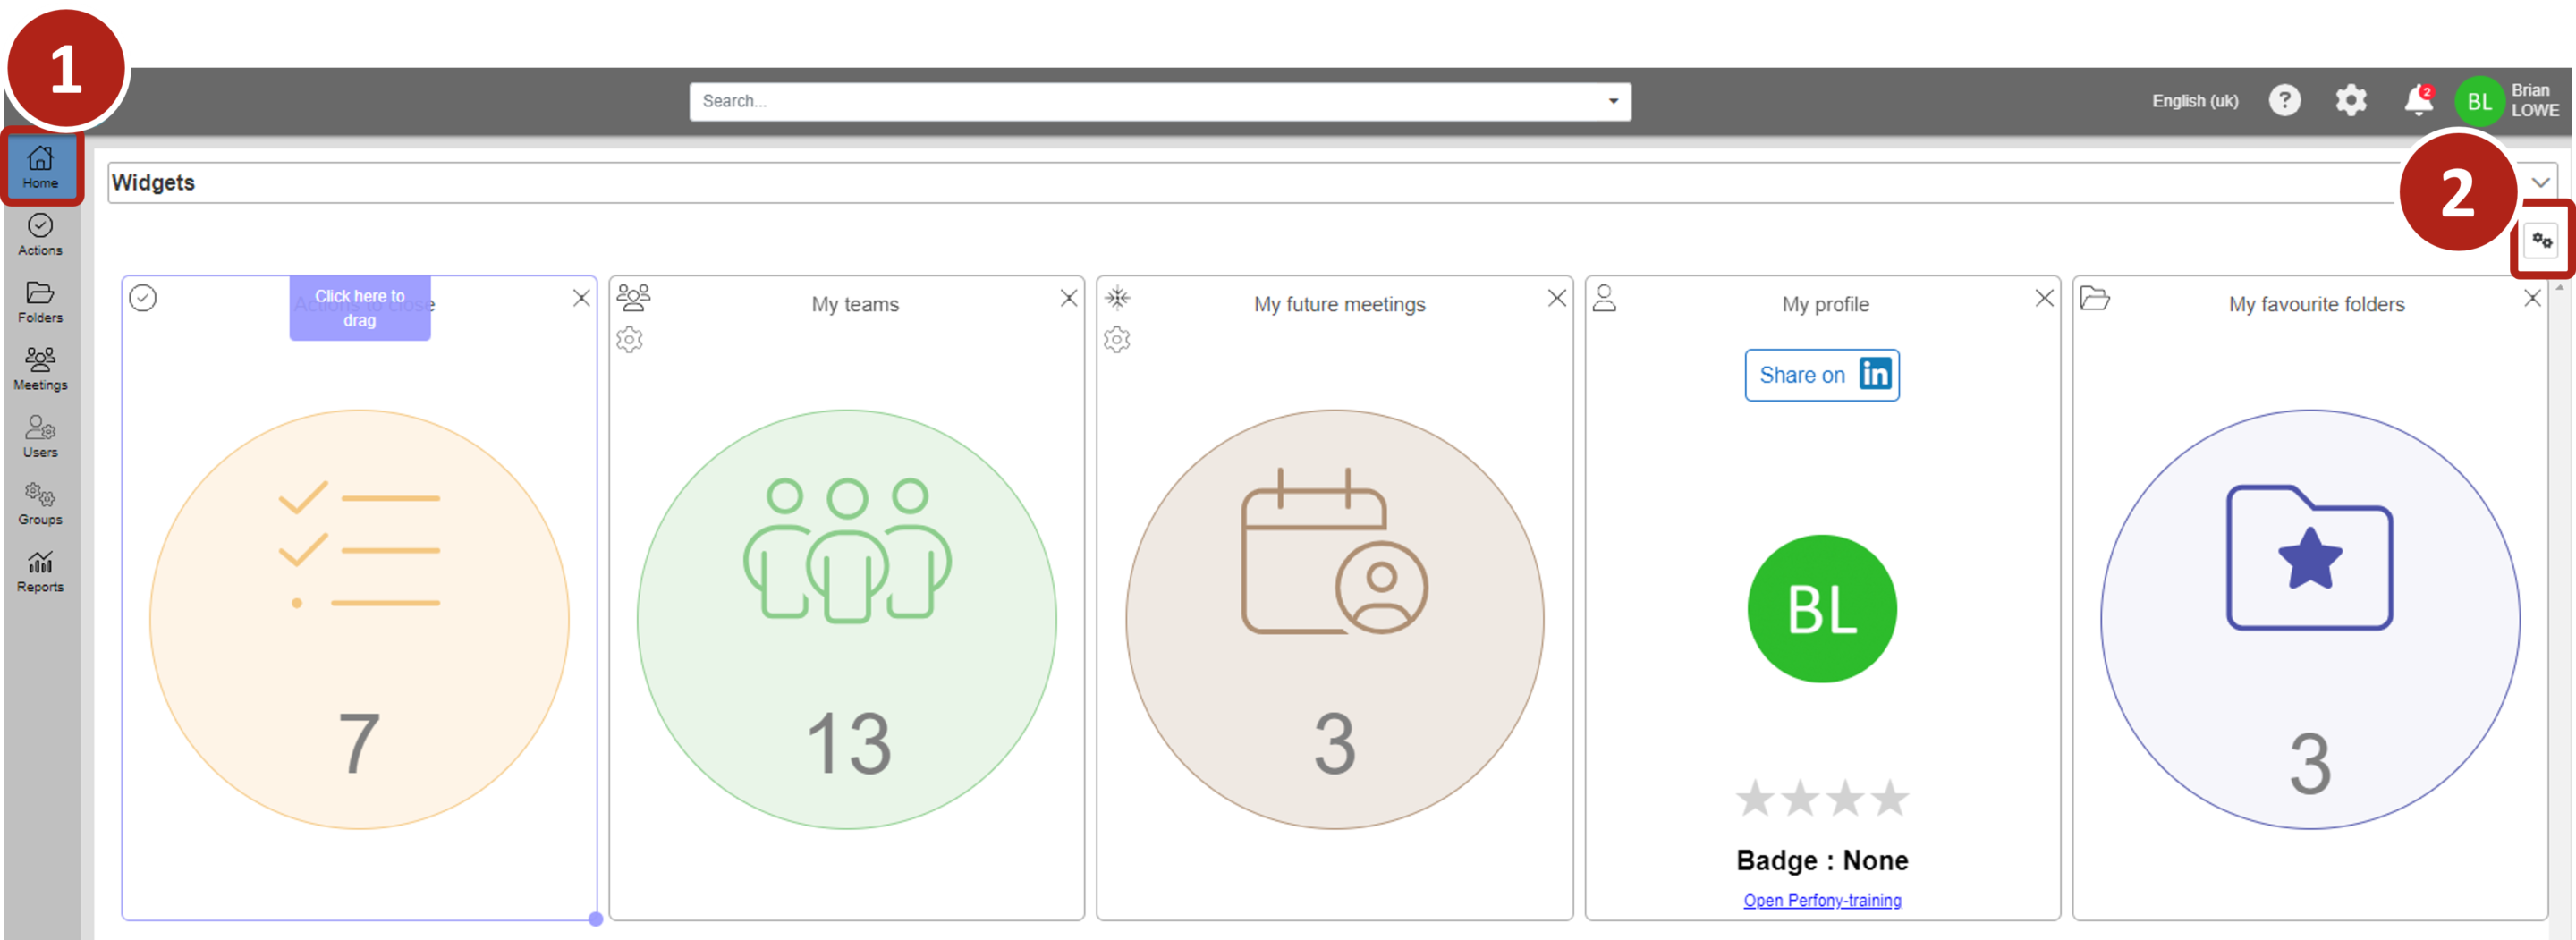Open Groups section in sidebar
The image size is (2576, 940).
point(40,503)
